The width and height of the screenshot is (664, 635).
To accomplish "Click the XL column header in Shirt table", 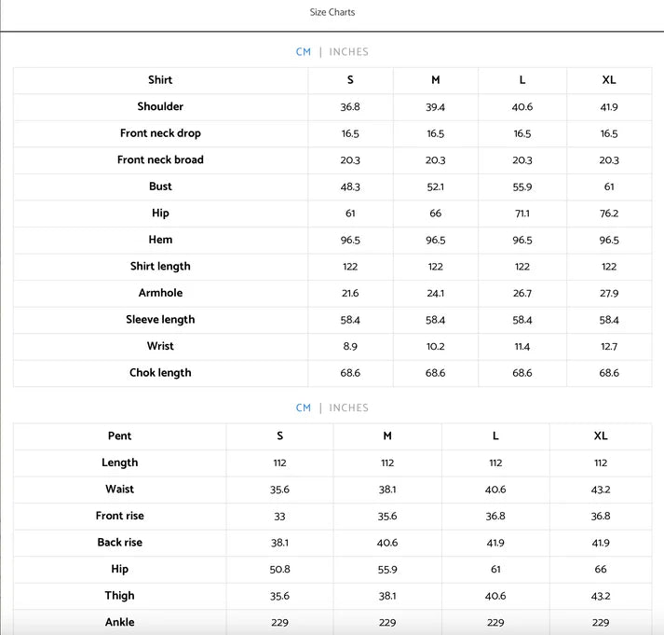I will coord(609,80).
